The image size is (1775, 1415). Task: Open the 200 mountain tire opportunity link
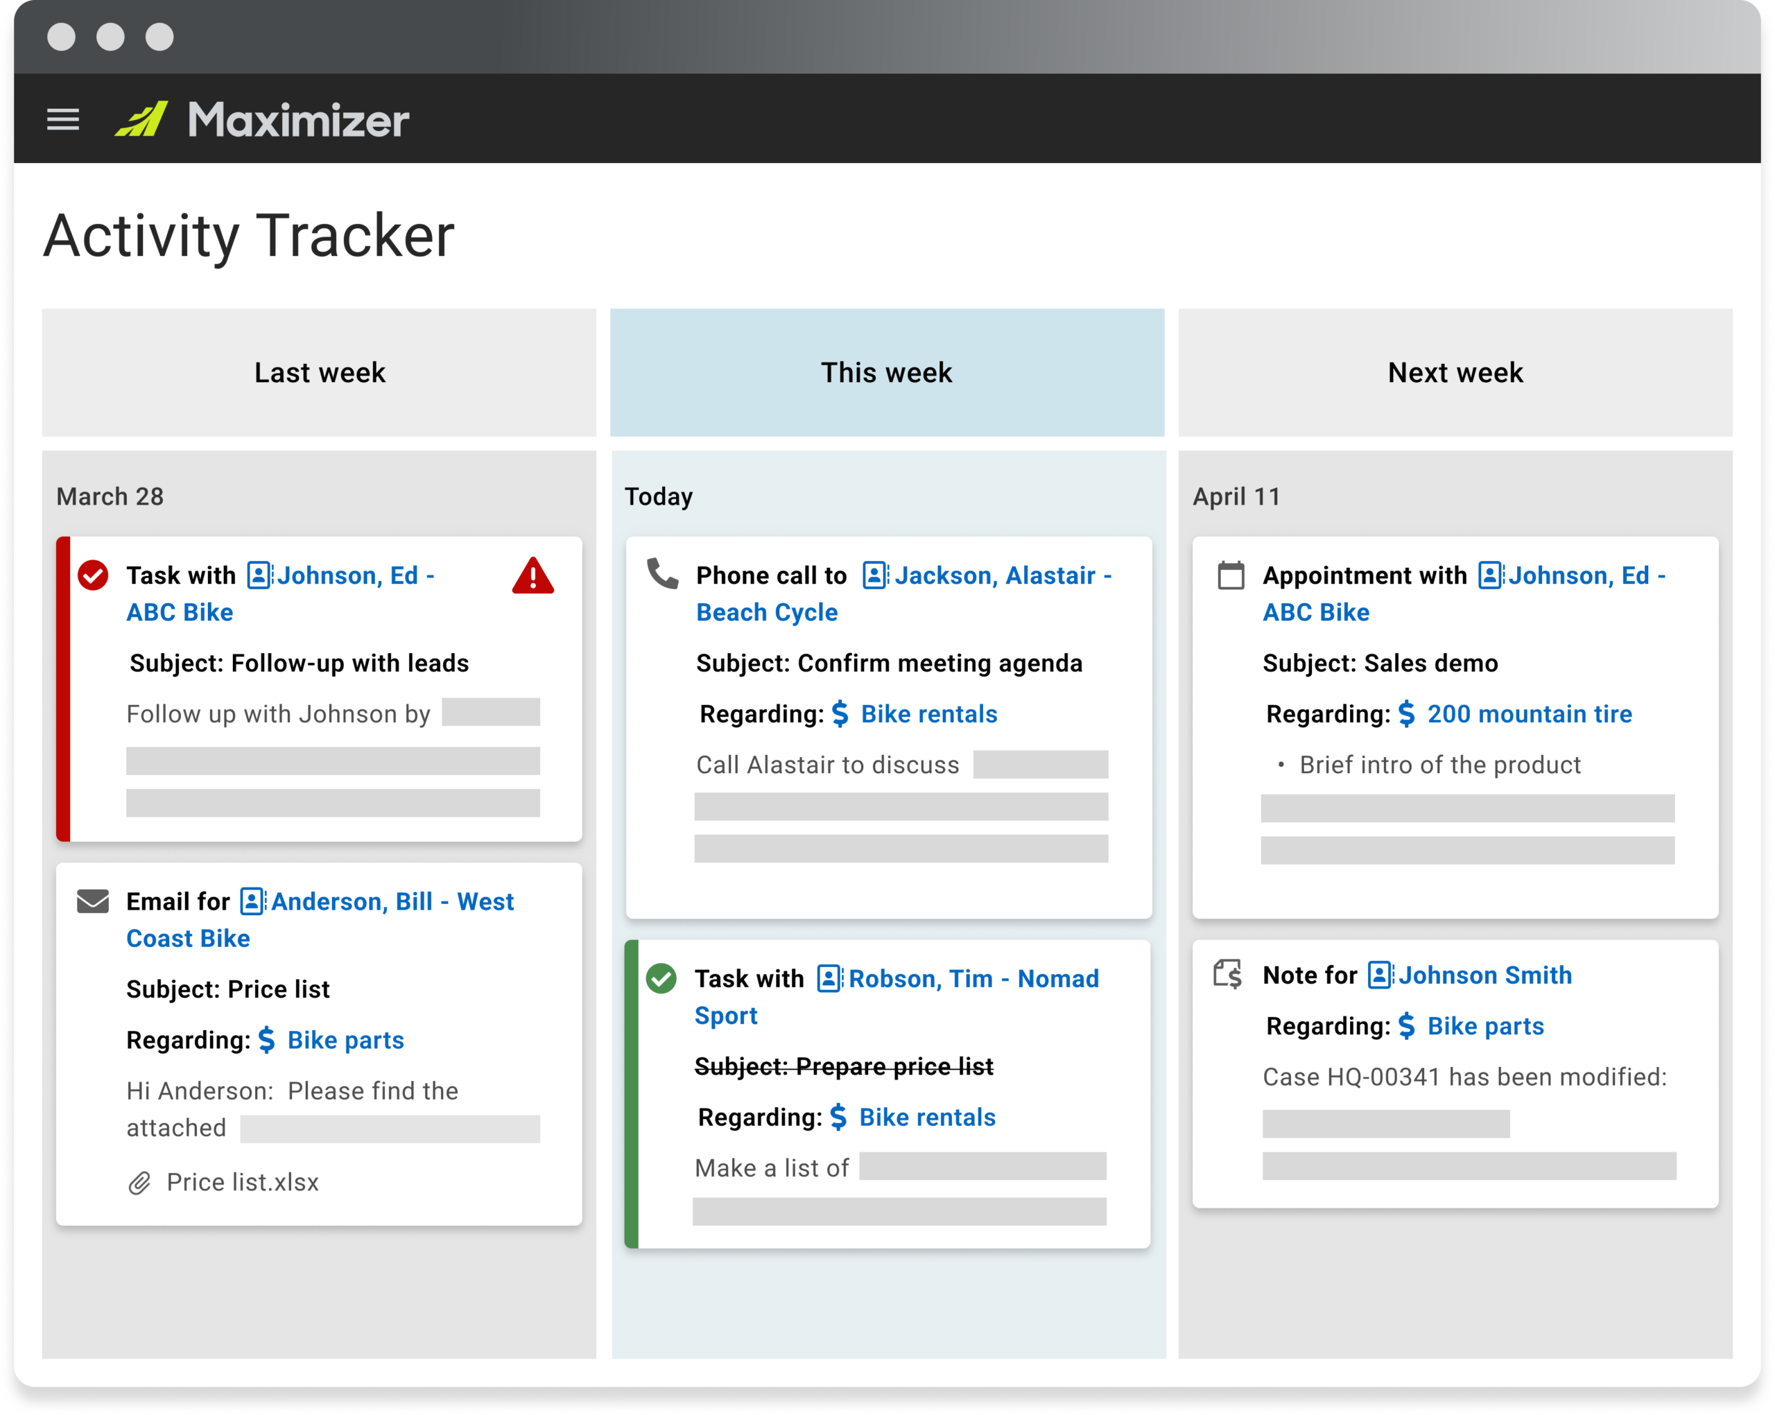[1529, 713]
